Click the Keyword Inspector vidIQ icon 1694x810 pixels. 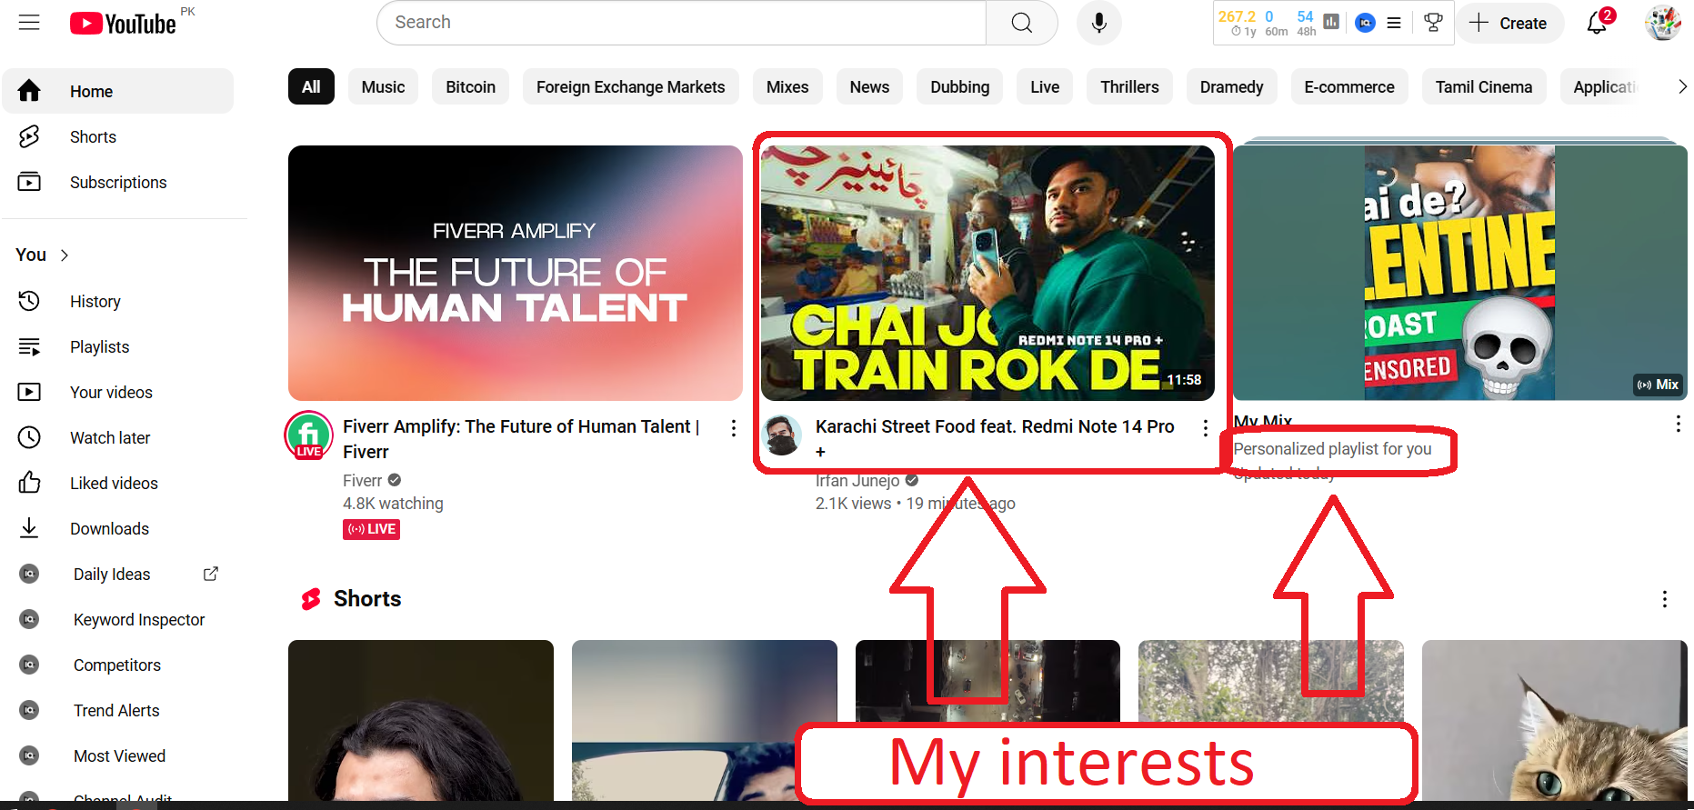coord(29,619)
